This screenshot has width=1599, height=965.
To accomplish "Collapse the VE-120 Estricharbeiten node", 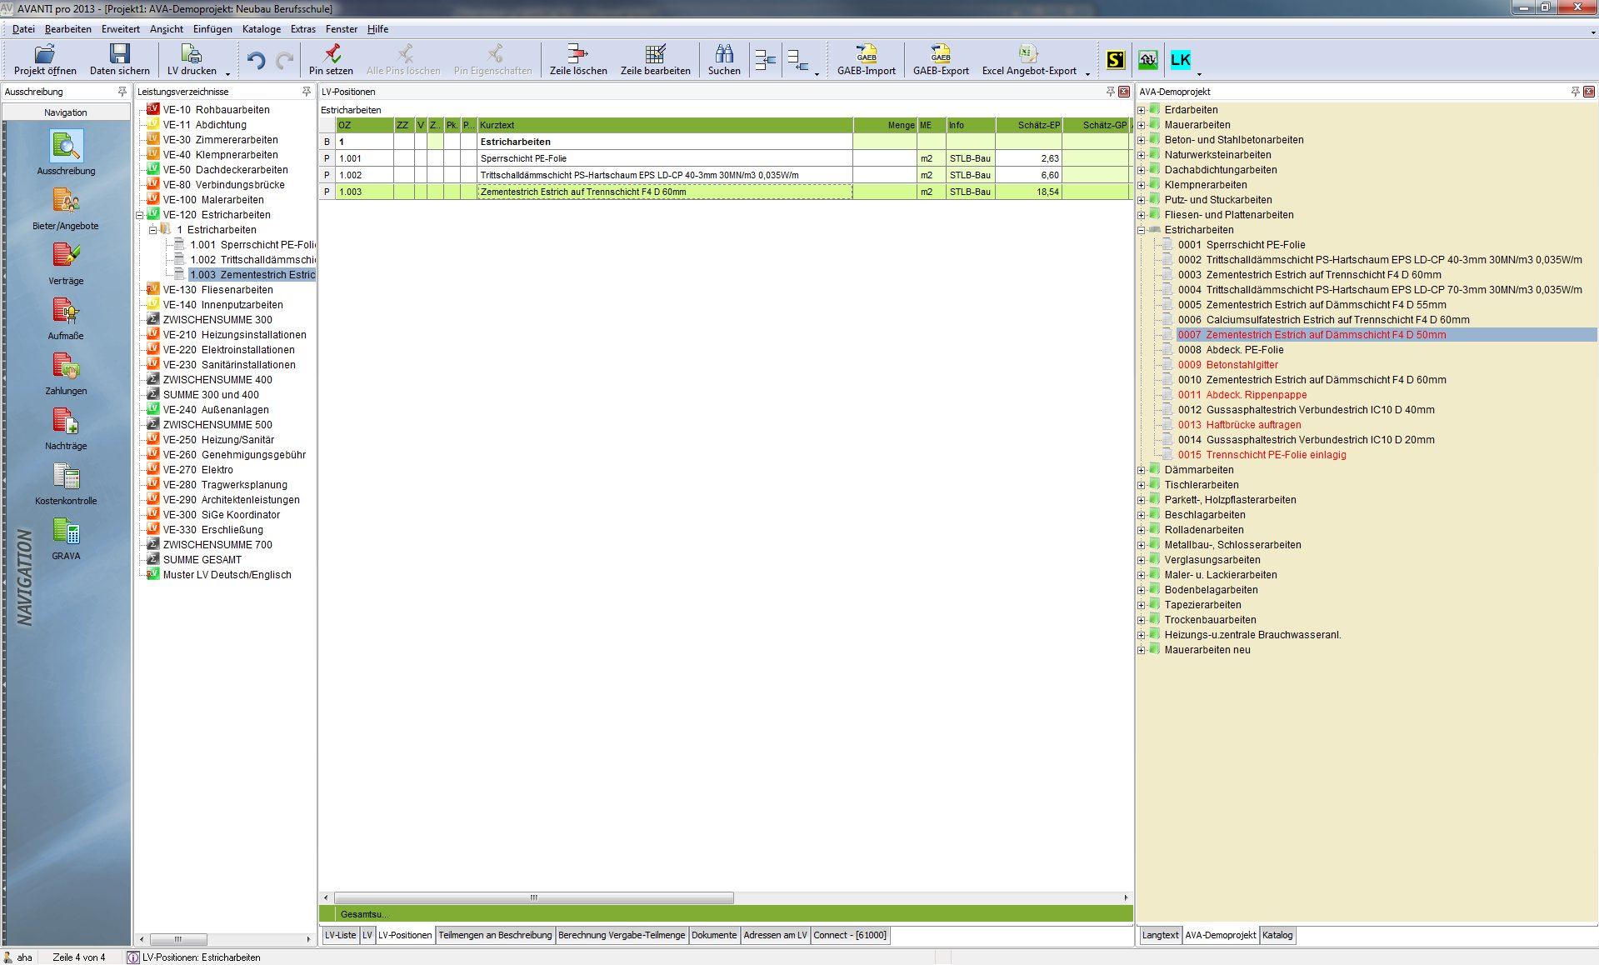I will [x=141, y=215].
